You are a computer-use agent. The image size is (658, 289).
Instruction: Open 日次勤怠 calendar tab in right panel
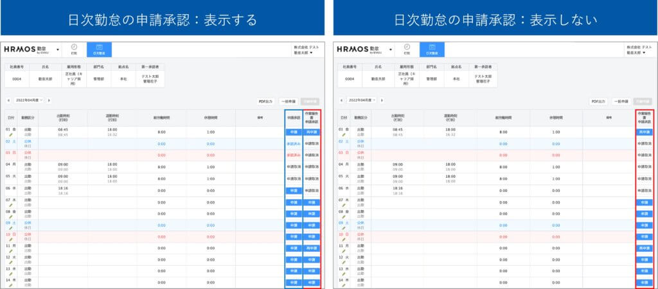pyautogui.click(x=432, y=49)
